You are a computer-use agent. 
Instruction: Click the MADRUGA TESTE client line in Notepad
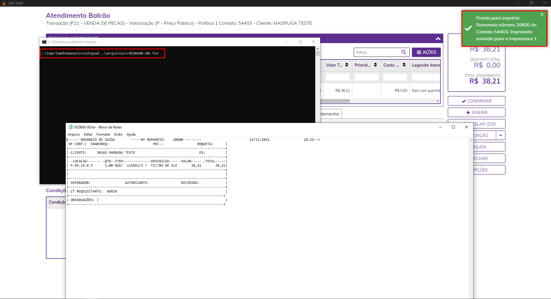click(x=116, y=153)
